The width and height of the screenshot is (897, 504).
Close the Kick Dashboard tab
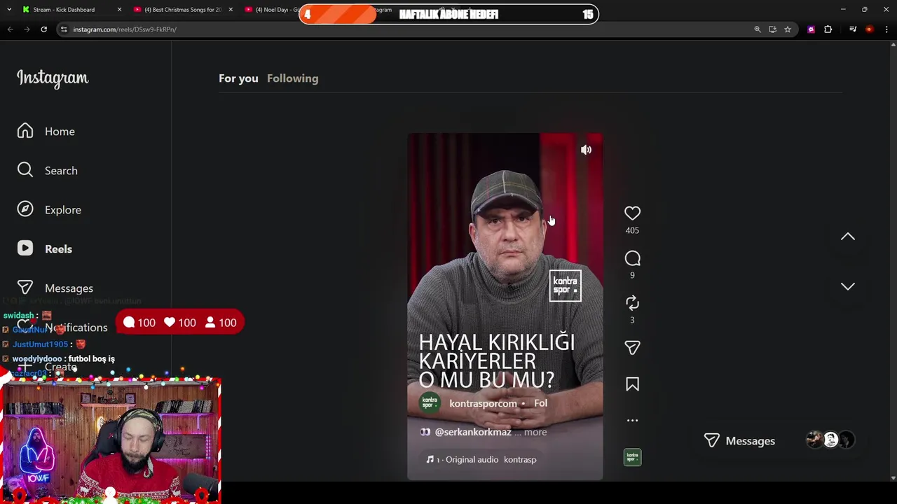click(x=119, y=10)
